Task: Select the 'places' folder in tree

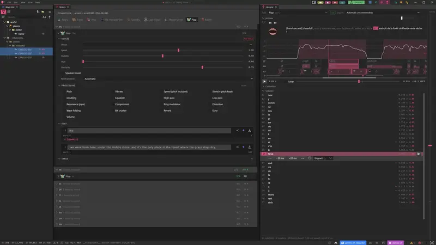Action: [16, 26]
